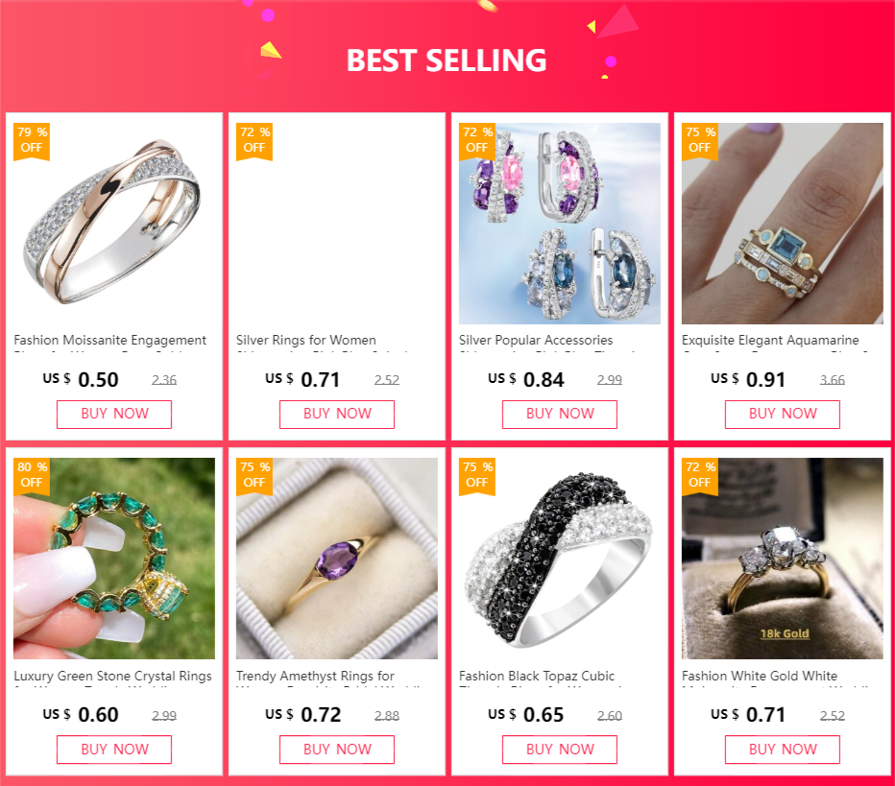895x786 pixels.
Task: Click BUY NOW for Fashion Moissanite Engagement ring
Action: coord(114,414)
